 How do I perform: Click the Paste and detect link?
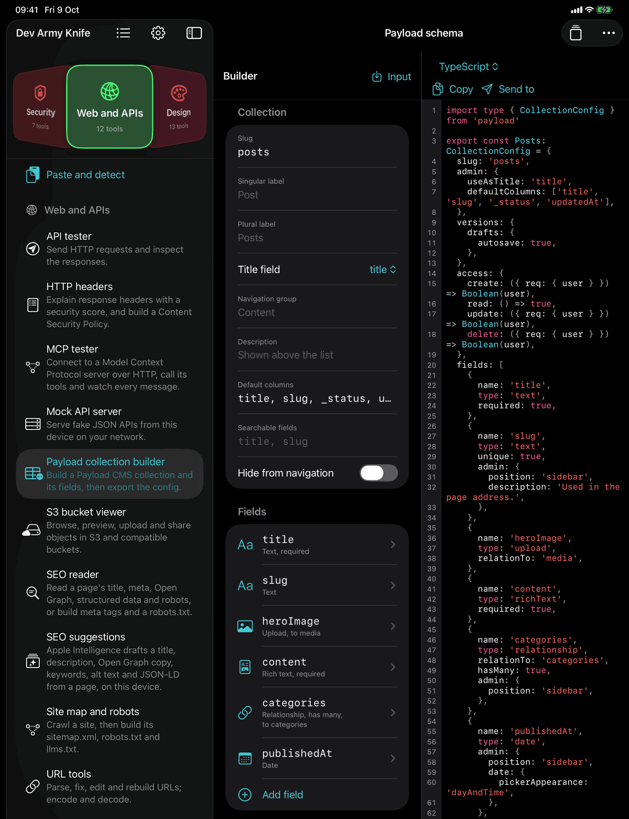85,174
